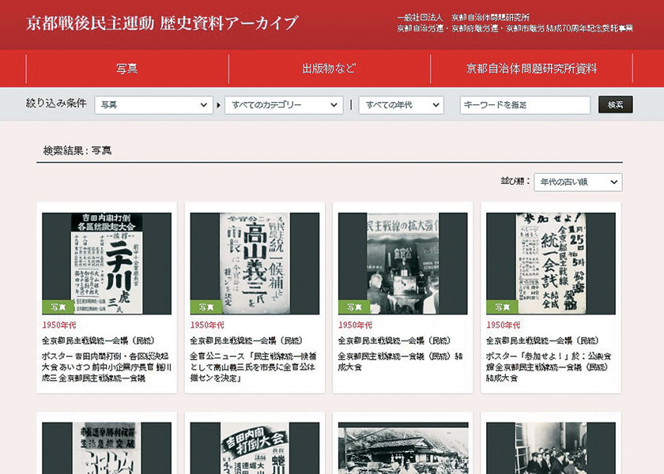This screenshot has height=474, width=664.
Task: Open the 高山義三 card's 全京都民主戦線統一会議（民統） category
Action: pyautogui.click(x=247, y=340)
